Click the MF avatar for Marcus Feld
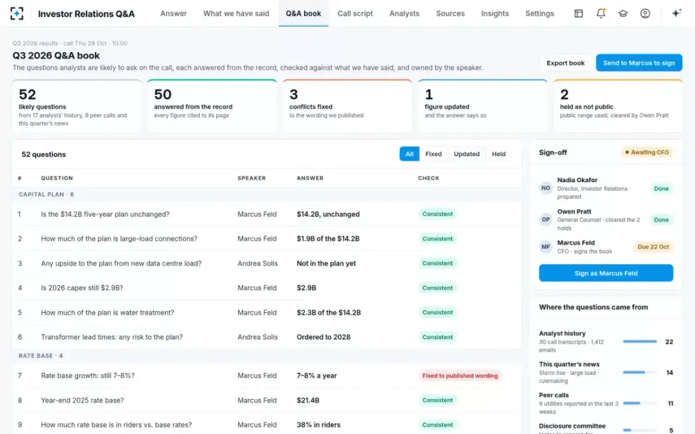The image size is (695, 434). [x=546, y=247]
